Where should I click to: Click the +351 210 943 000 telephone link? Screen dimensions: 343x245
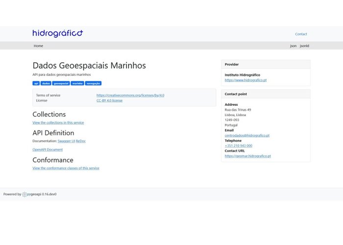(239, 146)
